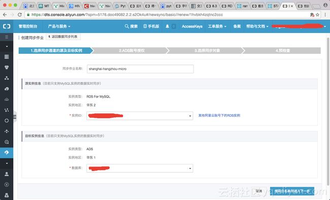330x200 pixels.
Task: Click the Aliyun logo in the header
Action: click(7, 26)
